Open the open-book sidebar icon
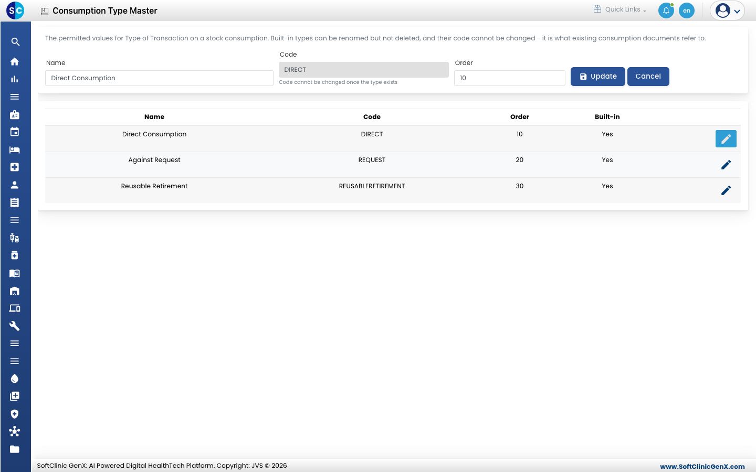The image size is (756, 472). pos(15,273)
